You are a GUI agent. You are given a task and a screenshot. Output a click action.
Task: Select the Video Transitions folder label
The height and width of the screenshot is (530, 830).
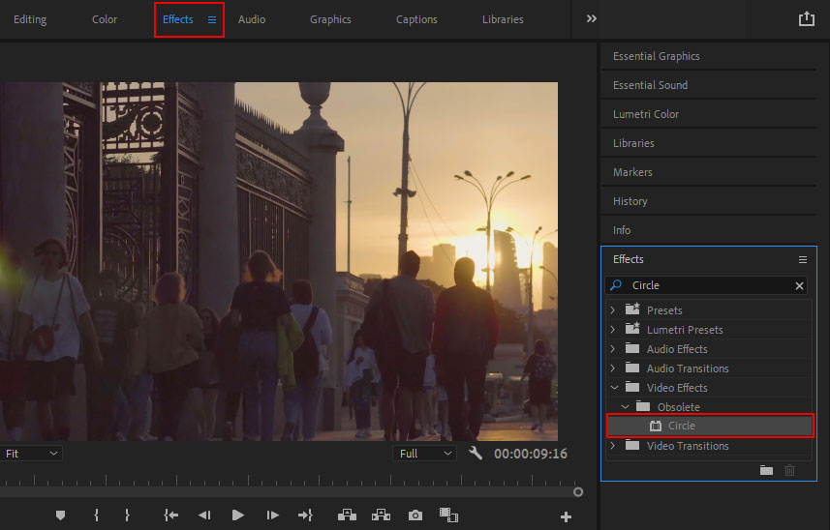tap(688, 446)
